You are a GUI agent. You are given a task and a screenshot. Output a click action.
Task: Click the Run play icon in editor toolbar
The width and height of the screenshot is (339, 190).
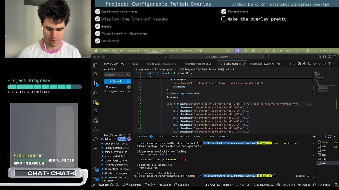pyautogui.click(x=294, y=64)
